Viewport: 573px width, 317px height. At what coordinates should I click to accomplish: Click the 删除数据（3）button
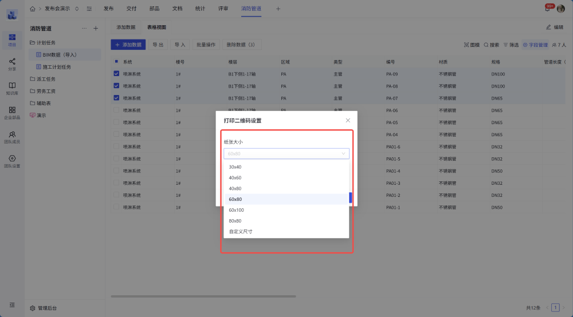241,45
